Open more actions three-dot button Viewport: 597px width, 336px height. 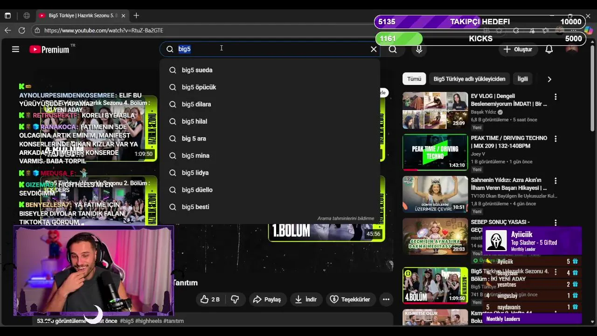point(386,300)
